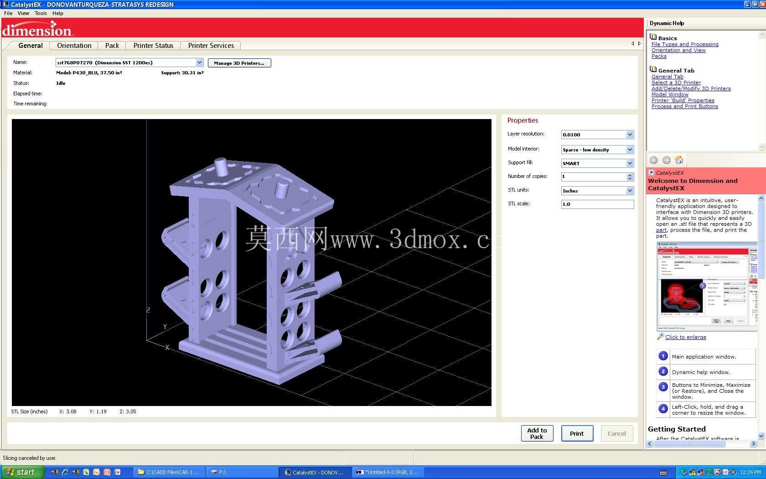Open the Help menu
Viewport: 766px width, 479px height.
(58, 13)
